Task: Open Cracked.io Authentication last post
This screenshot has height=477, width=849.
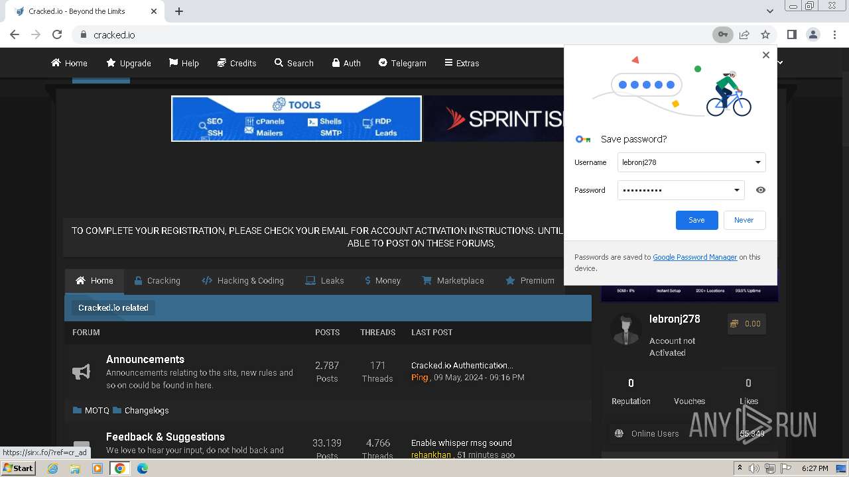Action: (x=462, y=365)
